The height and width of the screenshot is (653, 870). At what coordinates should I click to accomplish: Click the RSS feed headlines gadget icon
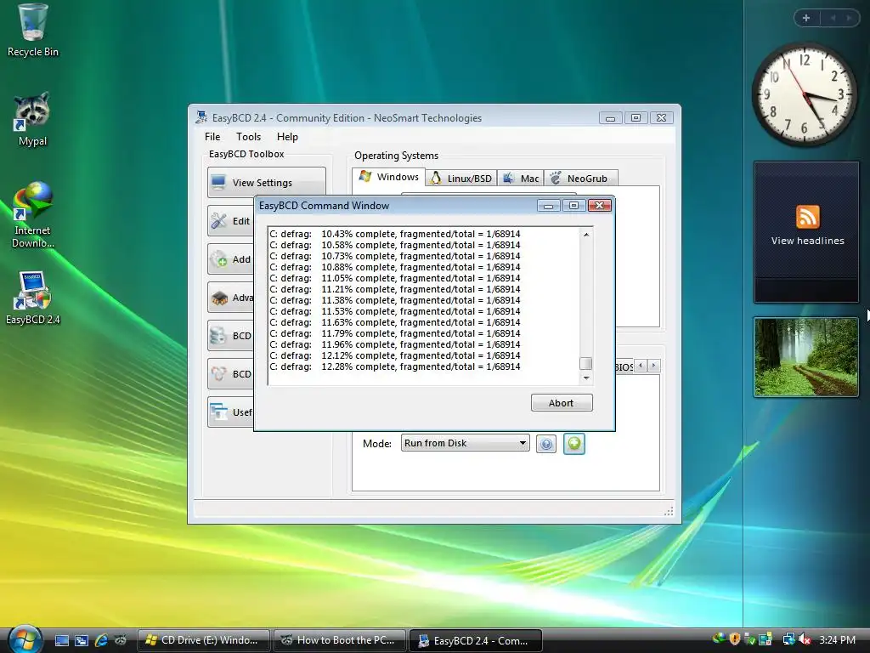(807, 217)
